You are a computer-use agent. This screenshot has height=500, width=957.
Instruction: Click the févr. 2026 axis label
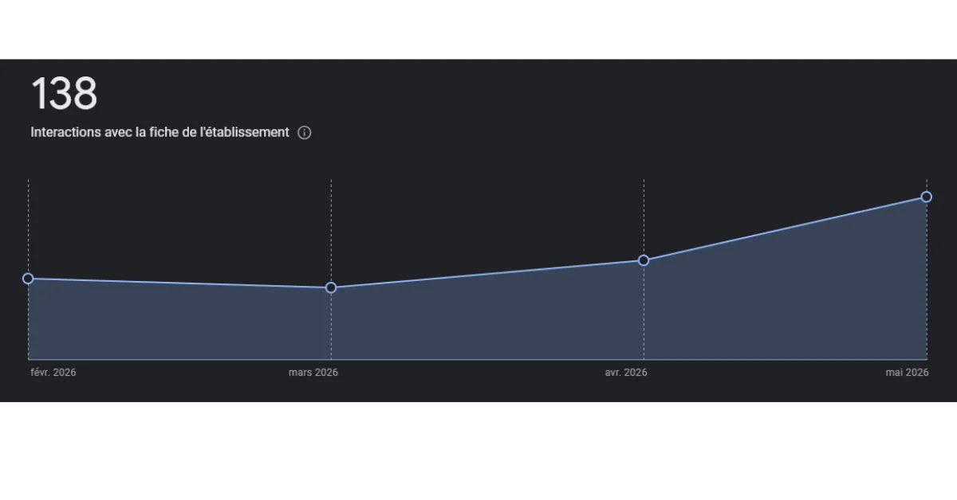tap(53, 373)
